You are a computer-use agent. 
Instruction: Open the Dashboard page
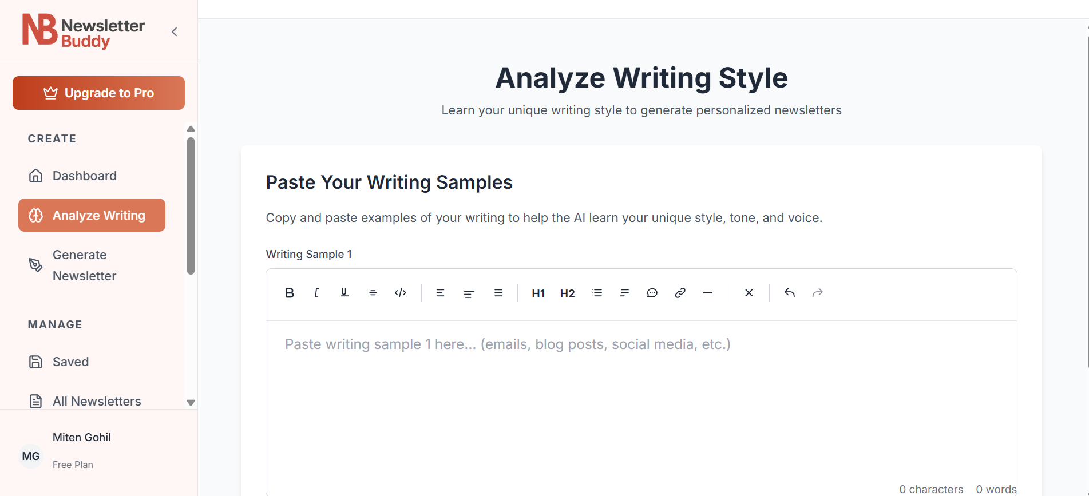(x=85, y=176)
